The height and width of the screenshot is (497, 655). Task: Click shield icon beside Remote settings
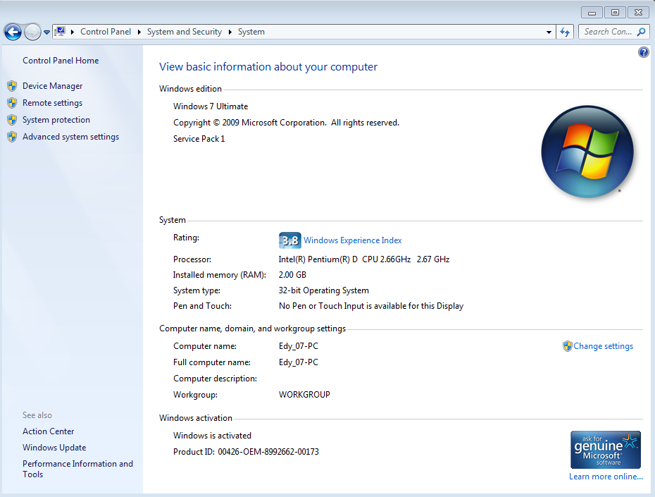click(12, 103)
